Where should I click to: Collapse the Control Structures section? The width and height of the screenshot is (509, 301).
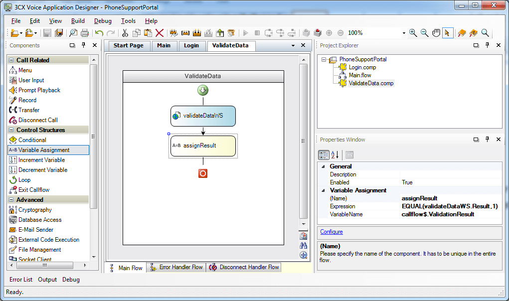11,130
